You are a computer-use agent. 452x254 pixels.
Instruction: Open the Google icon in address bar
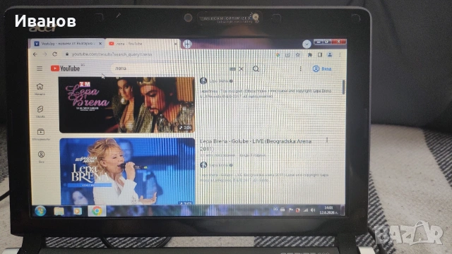pos(278,54)
